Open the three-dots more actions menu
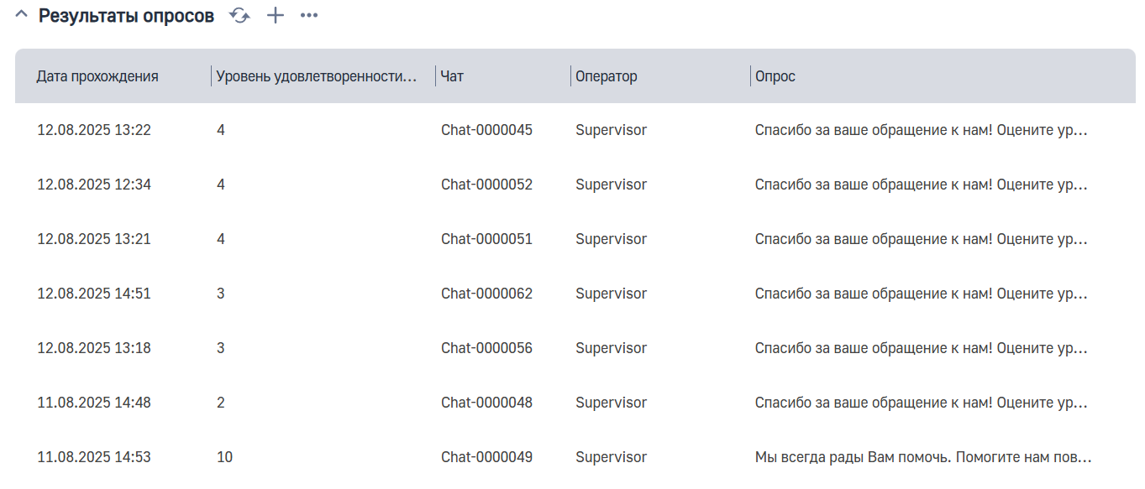 click(309, 15)
